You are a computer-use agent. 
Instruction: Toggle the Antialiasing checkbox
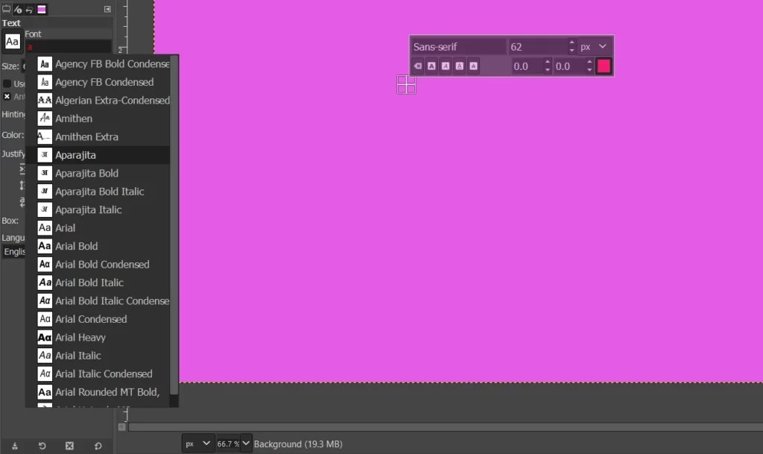coord(7,97)
